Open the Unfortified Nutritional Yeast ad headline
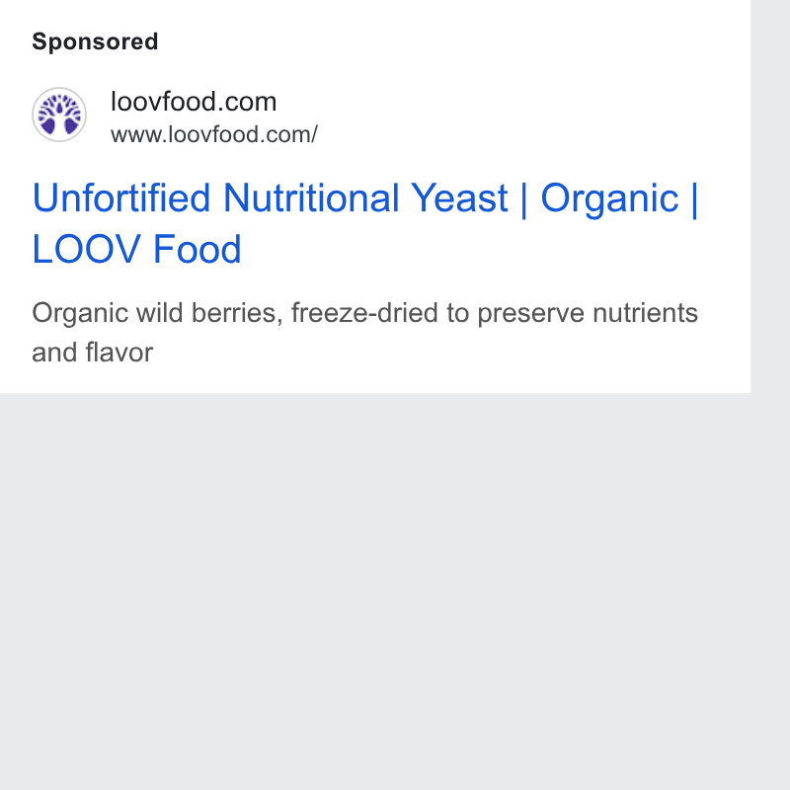 pos(365,223)
